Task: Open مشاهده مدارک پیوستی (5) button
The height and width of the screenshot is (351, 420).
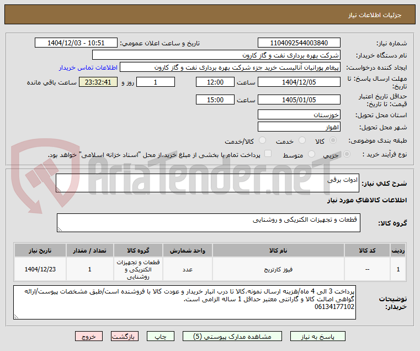Action: point(232,336)
